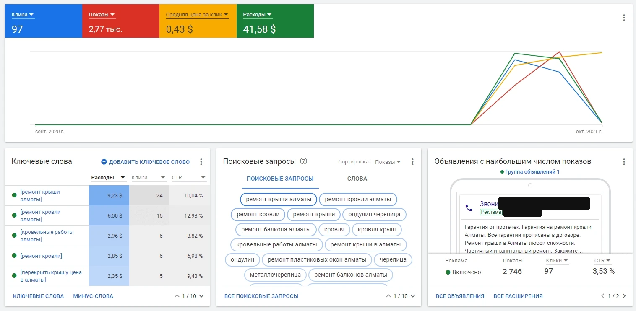636x311 pixels.
Task: Click status dot for [кровельные работы алматы]
Action: (x=14, y=235)
